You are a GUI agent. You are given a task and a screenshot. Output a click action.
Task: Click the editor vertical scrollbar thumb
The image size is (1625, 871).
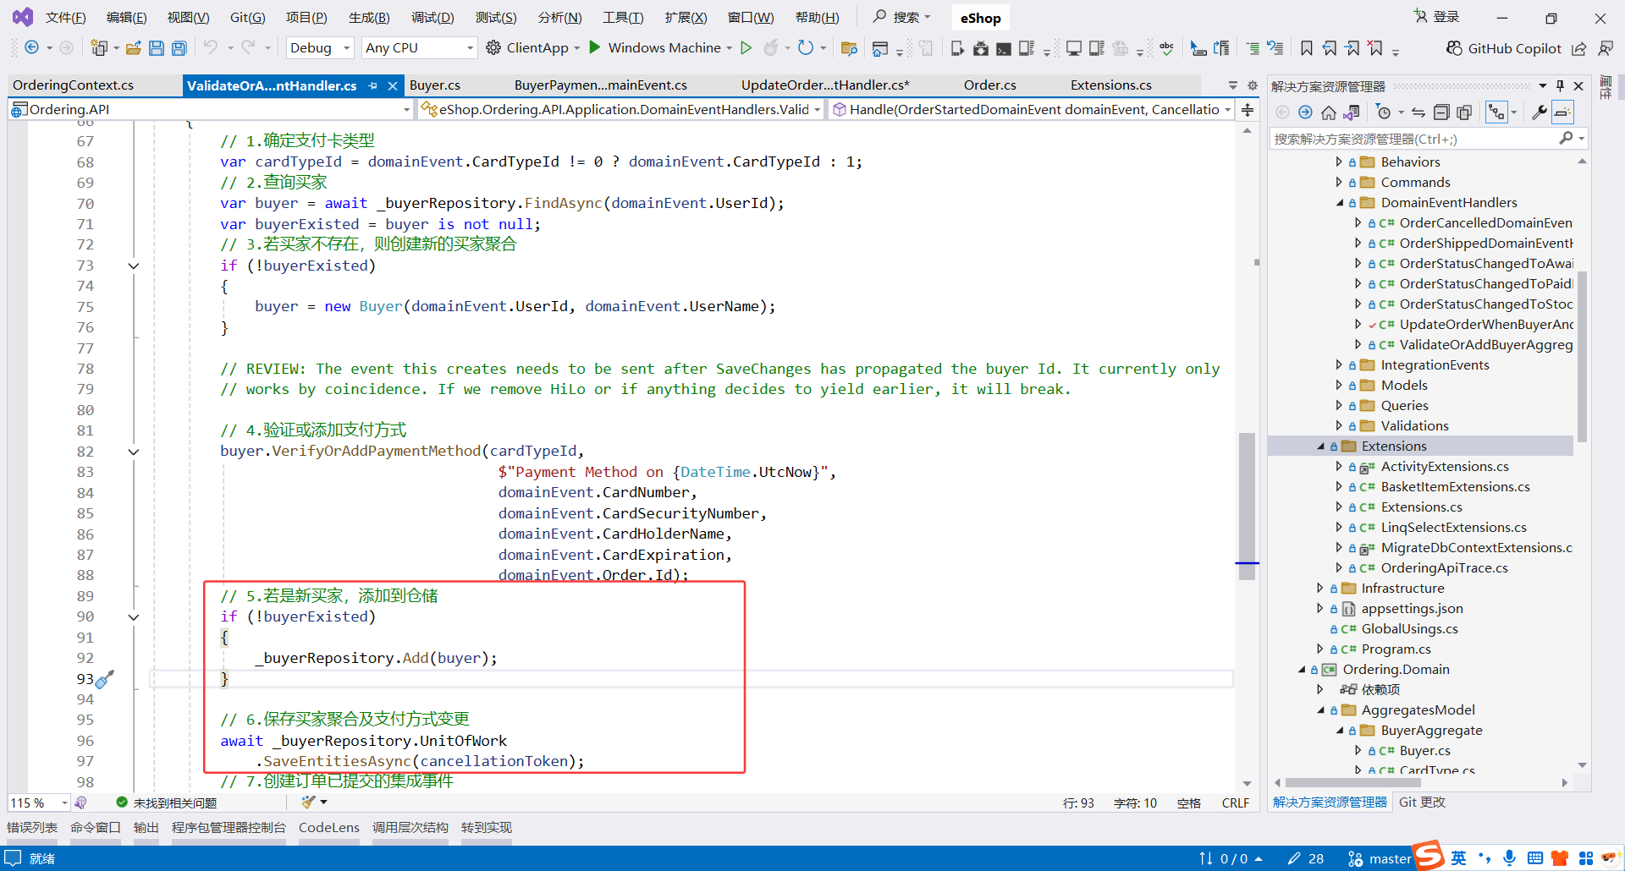[x=1247, y=506]
